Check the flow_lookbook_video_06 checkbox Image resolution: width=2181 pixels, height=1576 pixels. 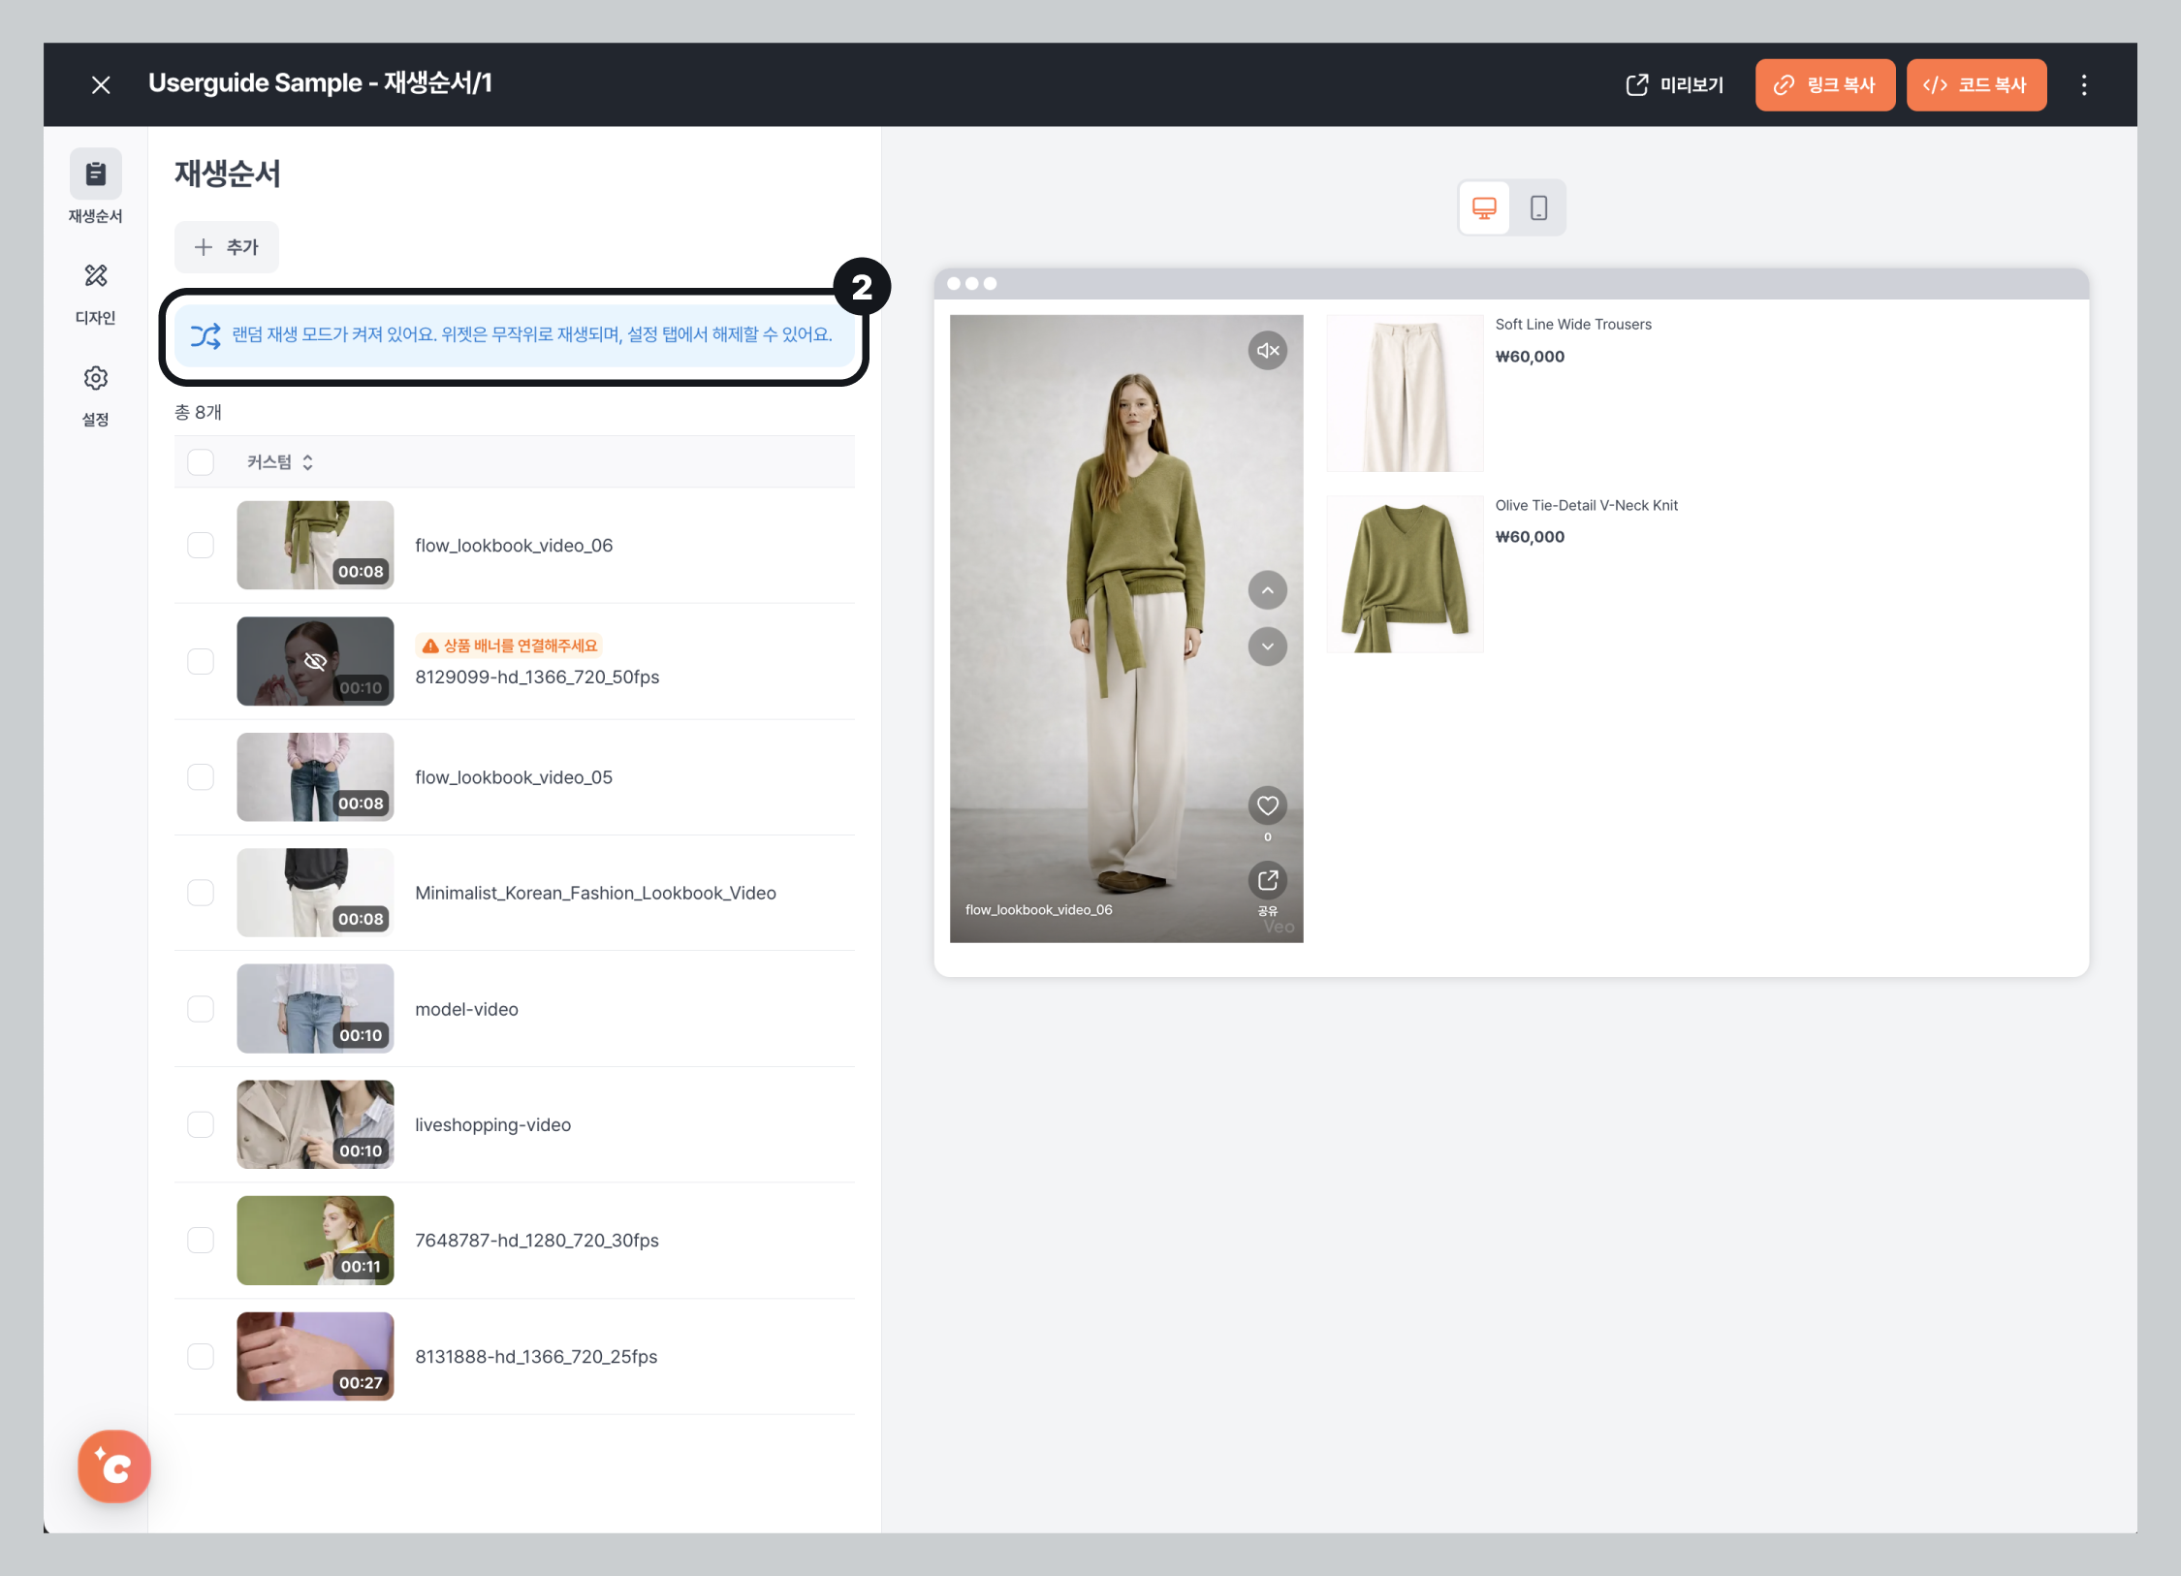coord(201,546)
